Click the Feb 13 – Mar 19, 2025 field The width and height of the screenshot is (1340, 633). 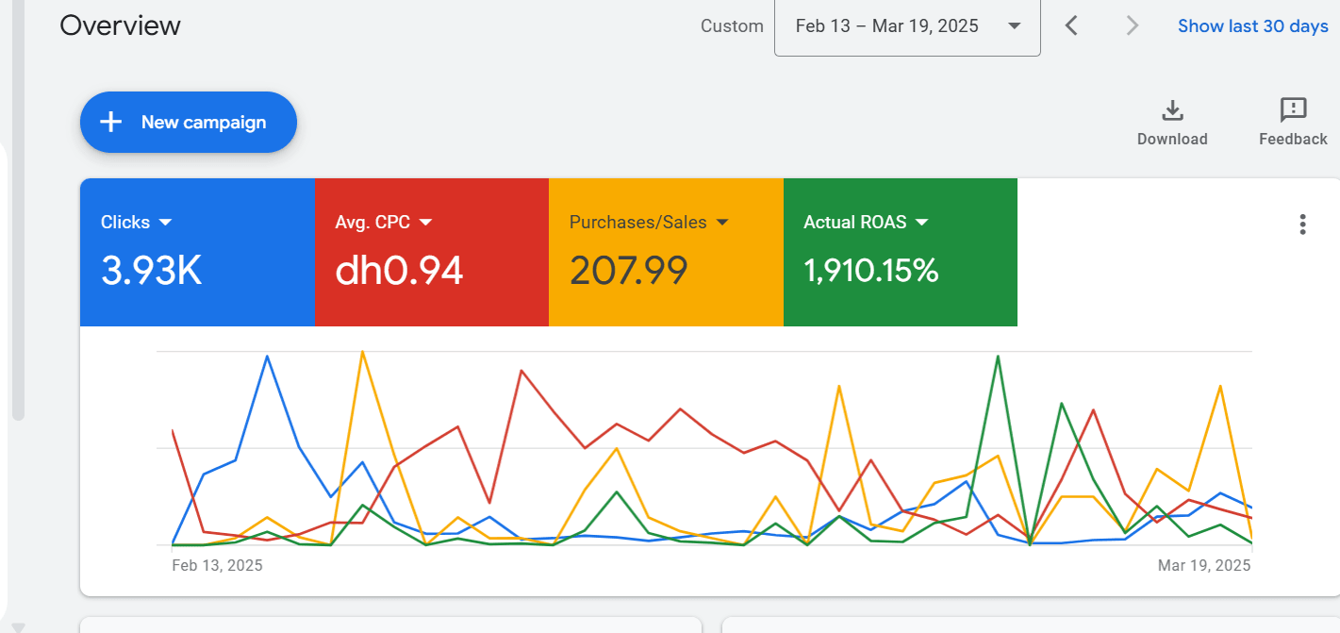(886, 25)
